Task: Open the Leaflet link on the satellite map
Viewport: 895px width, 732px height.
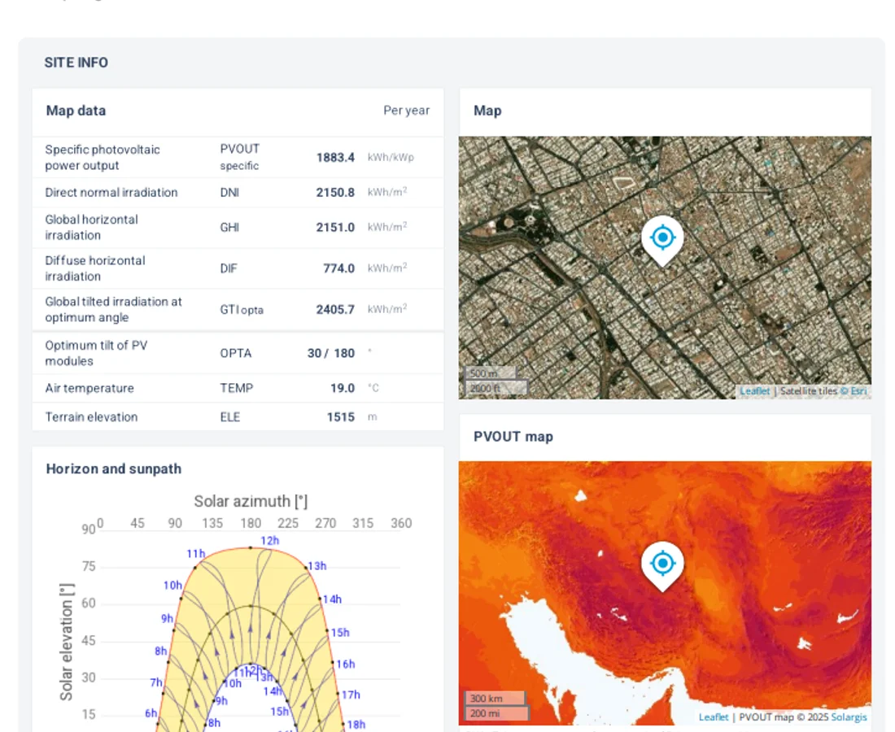Action: tap(754, 391)
